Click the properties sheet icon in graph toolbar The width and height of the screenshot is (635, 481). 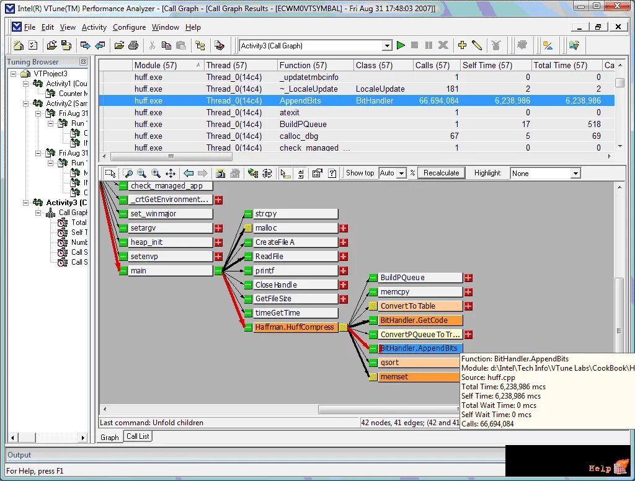(317, 174)
